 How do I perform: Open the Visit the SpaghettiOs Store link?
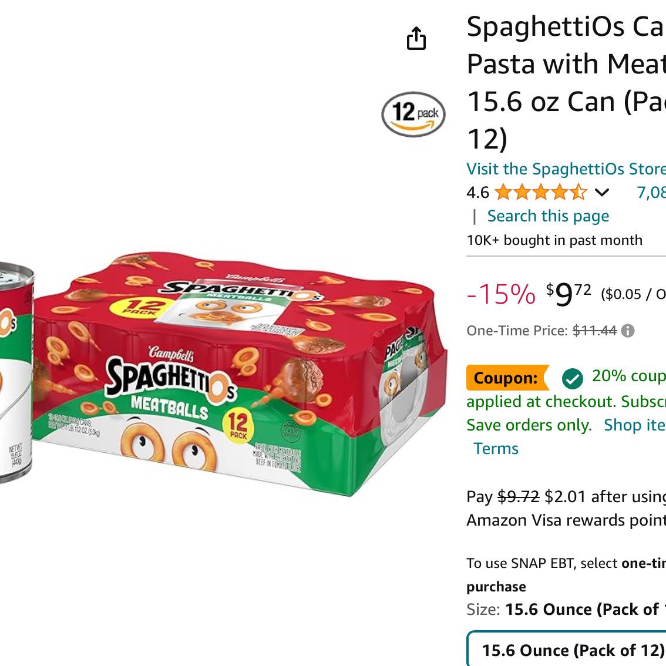pos(566,169)
